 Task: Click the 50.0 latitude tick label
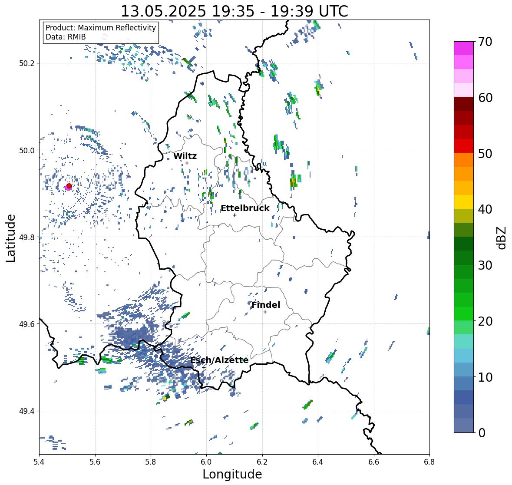27,151
